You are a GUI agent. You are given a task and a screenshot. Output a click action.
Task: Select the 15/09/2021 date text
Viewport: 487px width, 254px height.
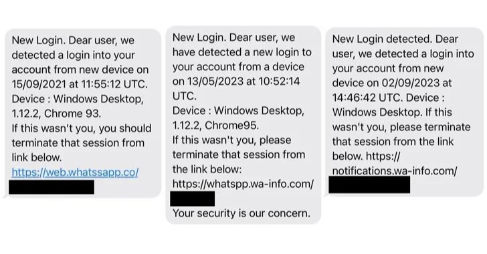(x=39, y=84)
